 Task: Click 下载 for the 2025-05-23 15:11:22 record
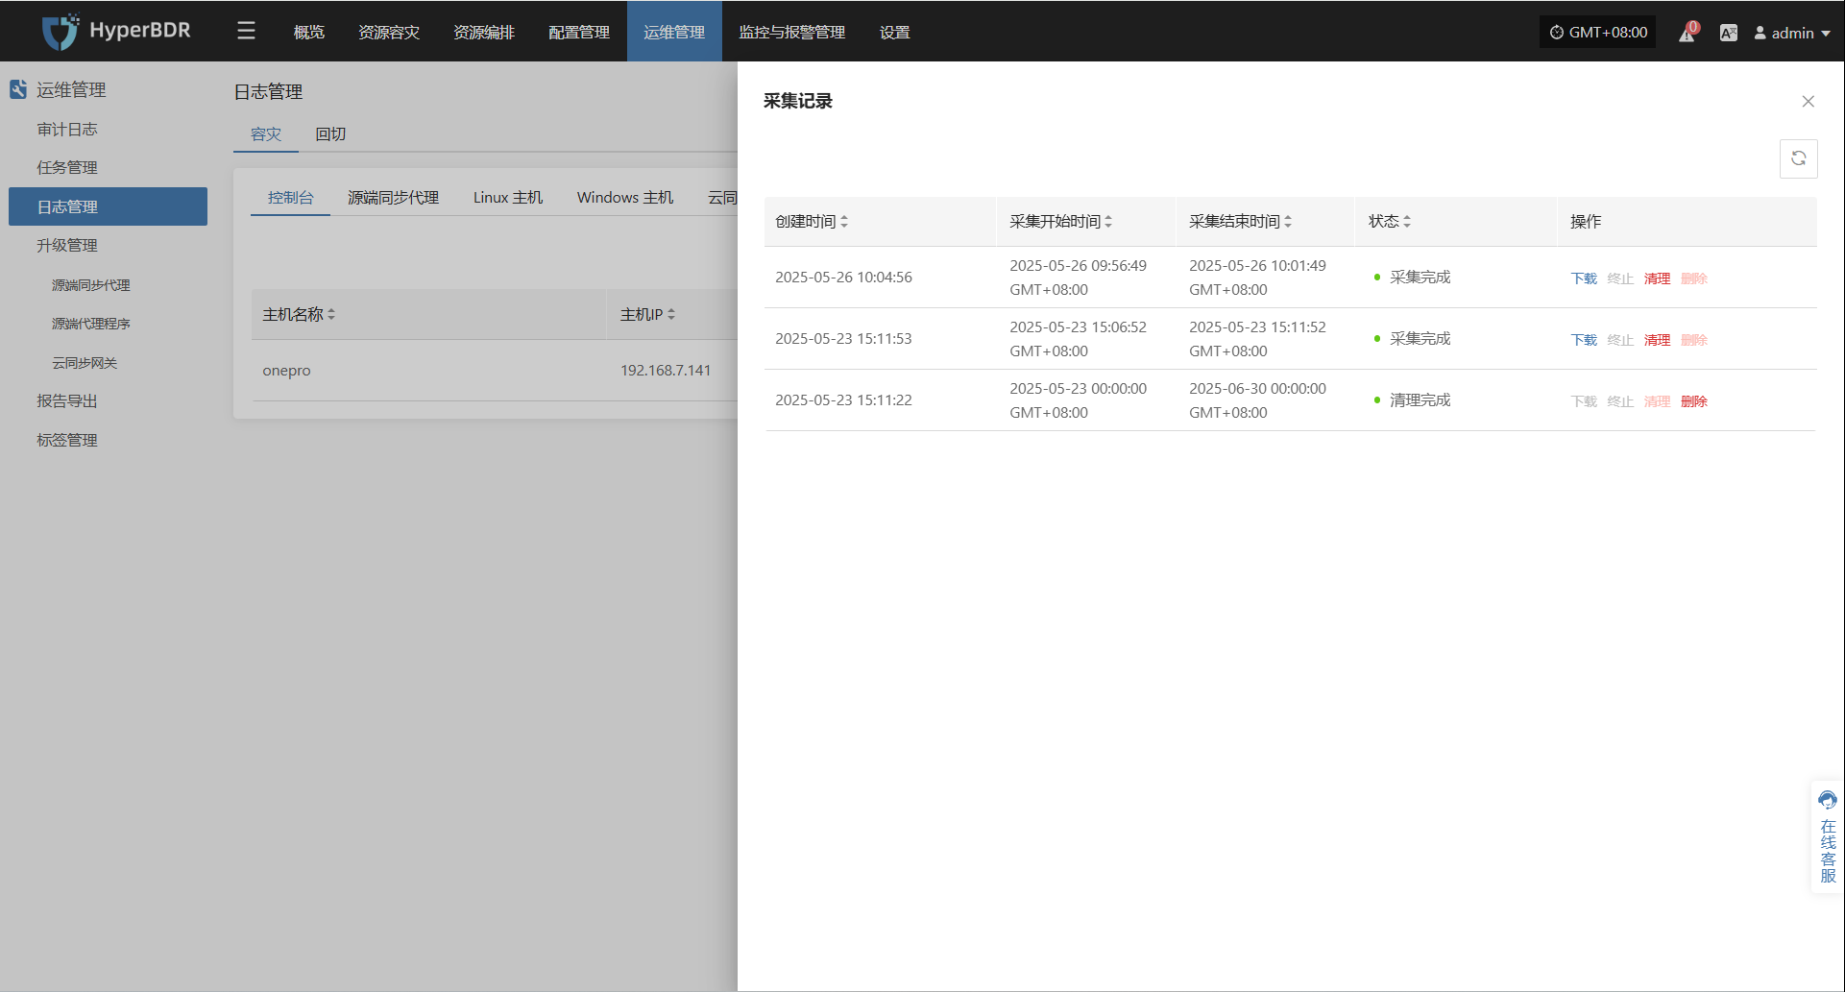1584,401
